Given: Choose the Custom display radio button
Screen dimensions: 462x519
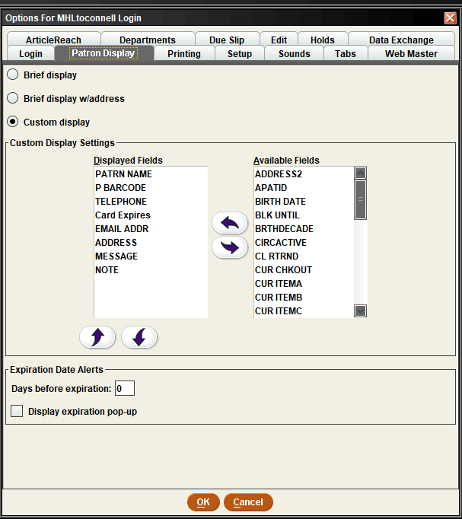Looking at the screenshot, I should click(x=13, y=122).
